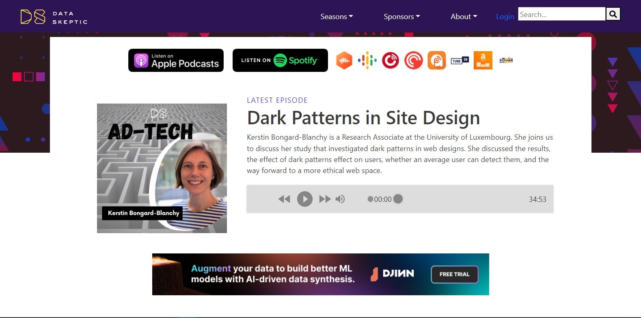
Task: Fast-forward the episode audio
Action: (325, 199)
